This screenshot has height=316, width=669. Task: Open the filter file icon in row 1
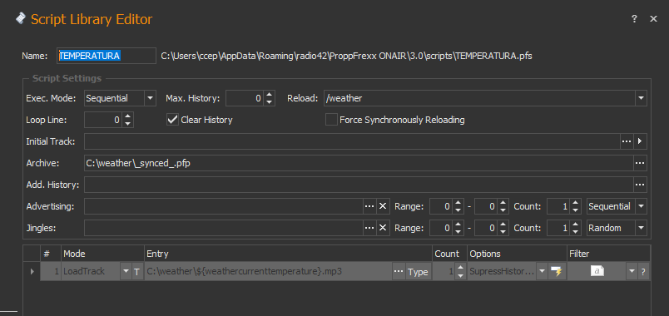click(597, 272)
